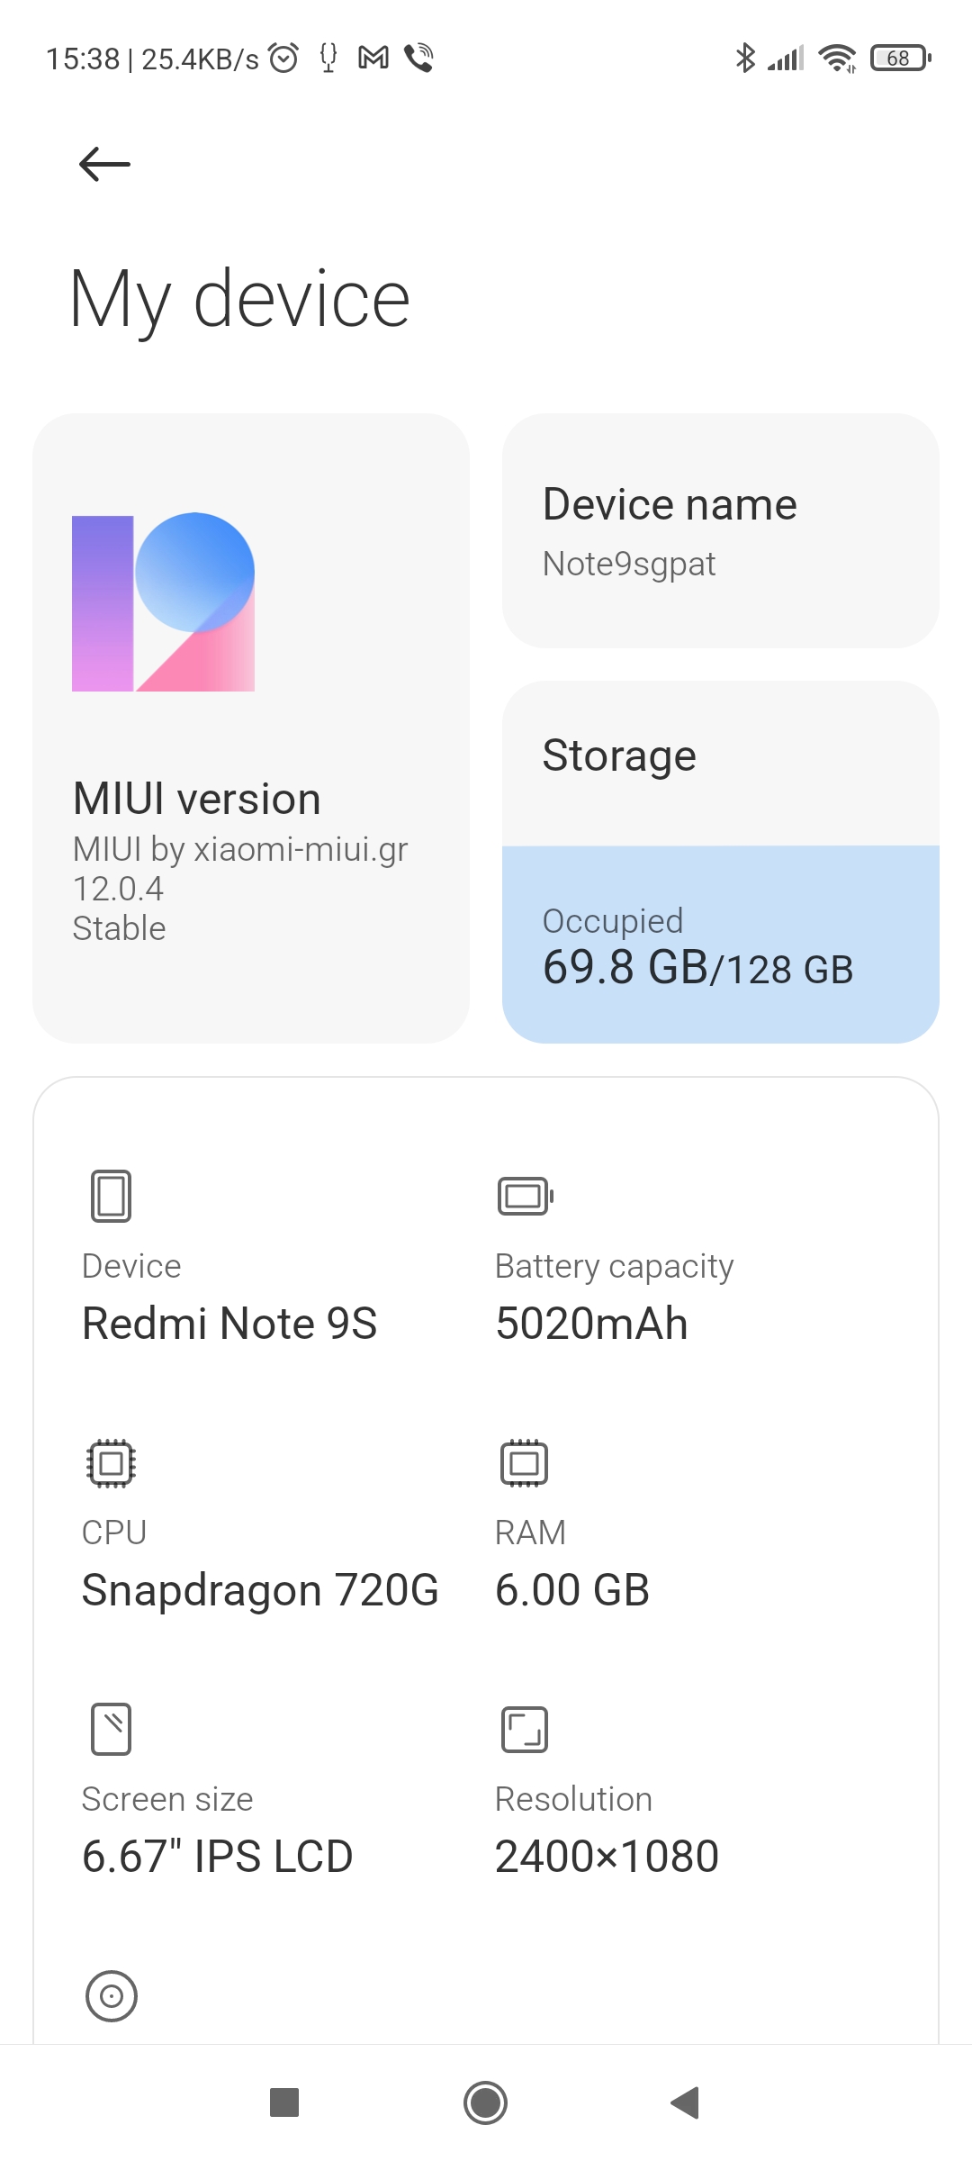Tap the camera lens icon
The image size is (972, 2161).
(112, 1996)
